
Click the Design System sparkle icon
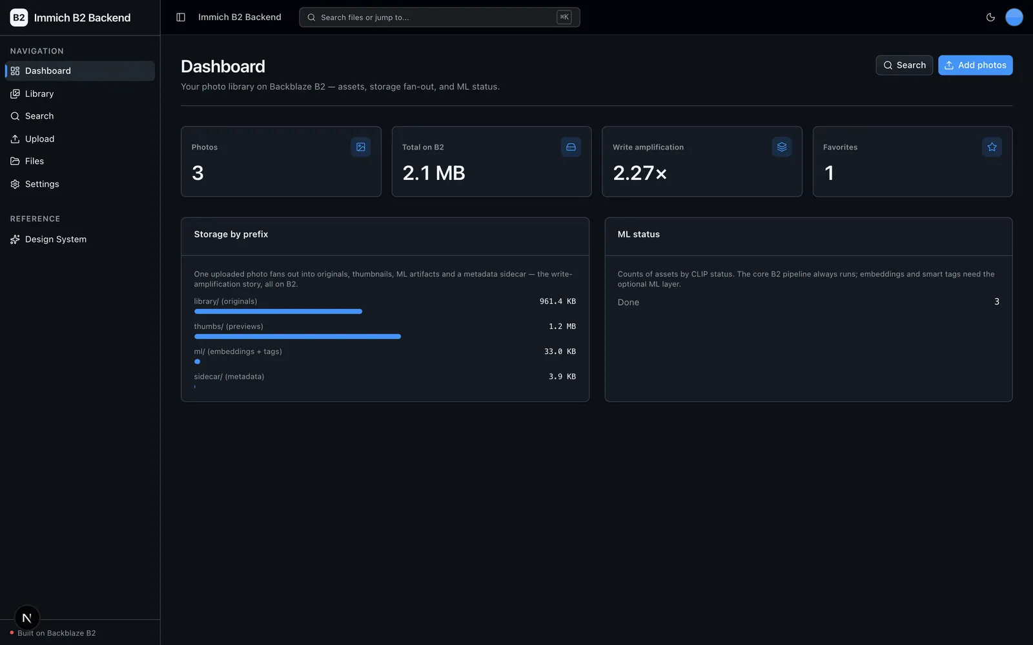click(15, 239)
